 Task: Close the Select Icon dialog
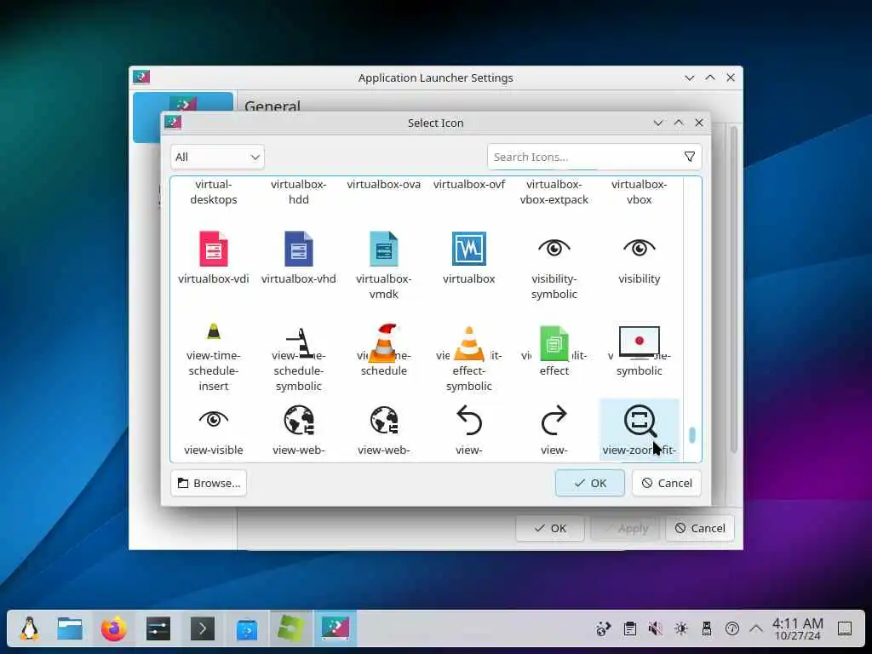tap(699, 123)
